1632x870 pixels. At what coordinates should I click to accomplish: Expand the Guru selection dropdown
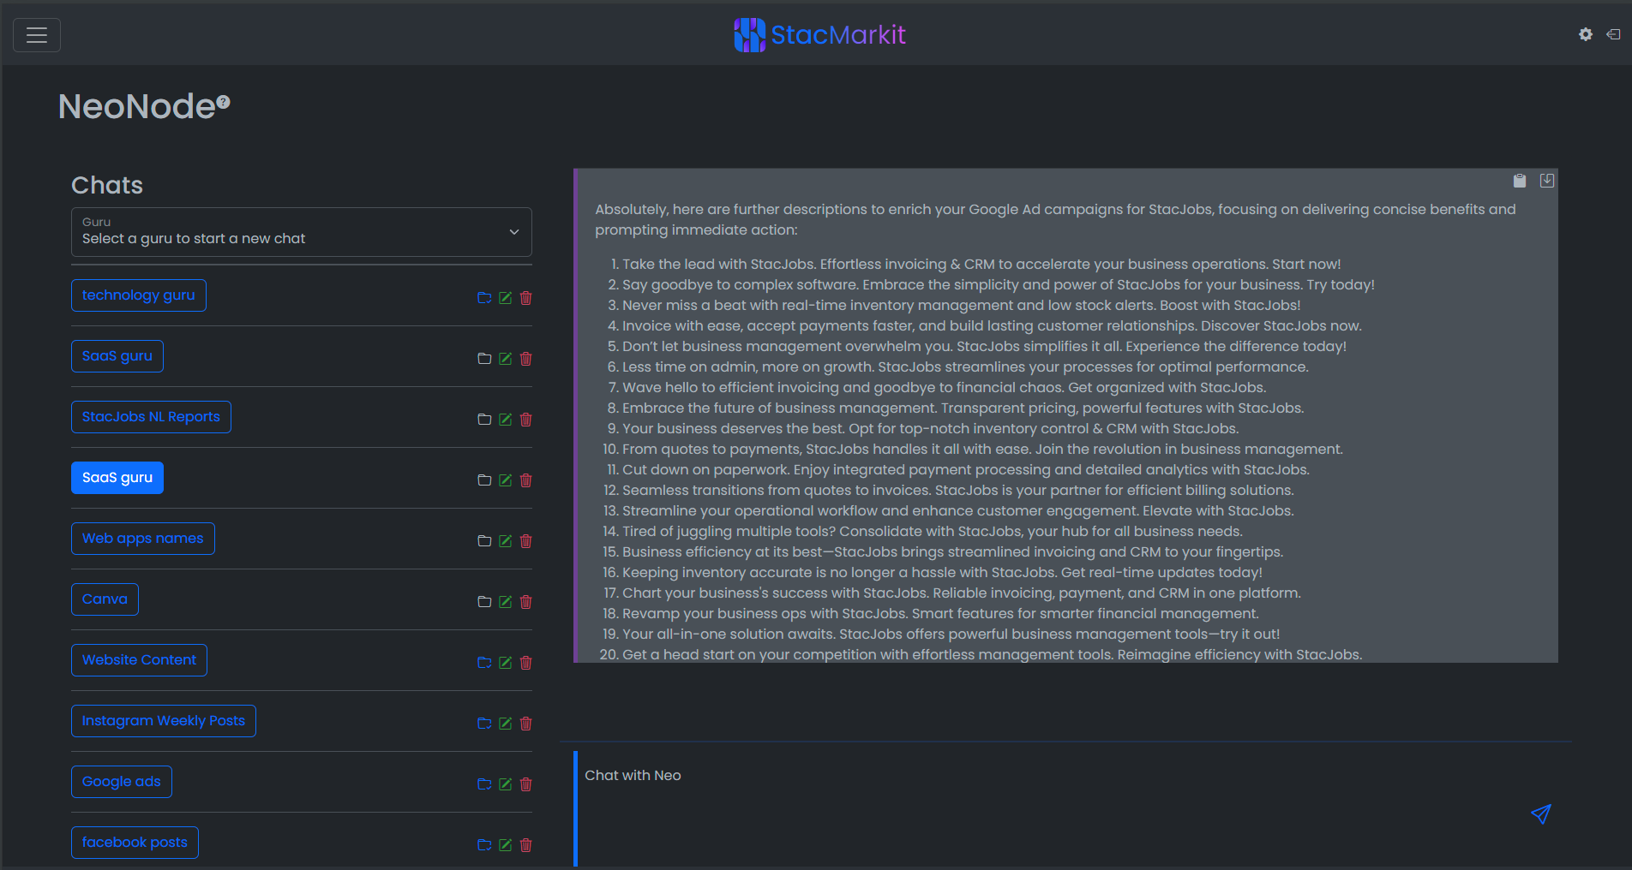click(x=301, y=232)
